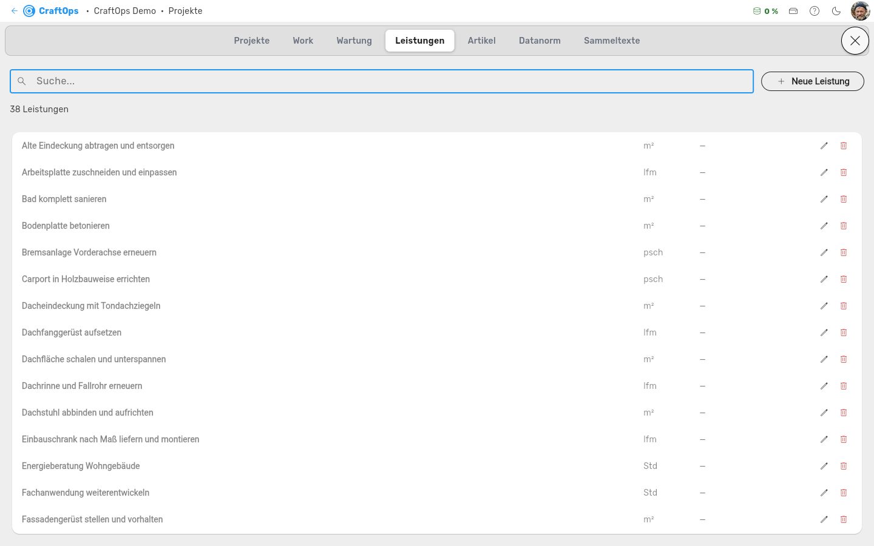Select the Sammeltexte tab
The width and height of the screenshot is (874, 546).
[x=612, y=41]
